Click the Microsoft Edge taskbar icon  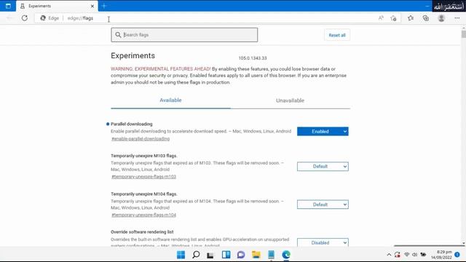coord(286,255)
